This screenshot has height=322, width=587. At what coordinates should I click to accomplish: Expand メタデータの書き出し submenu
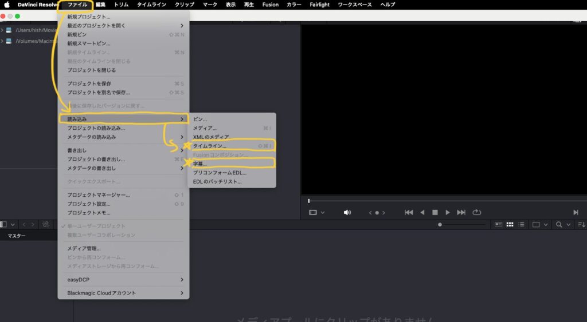point(124,168)
